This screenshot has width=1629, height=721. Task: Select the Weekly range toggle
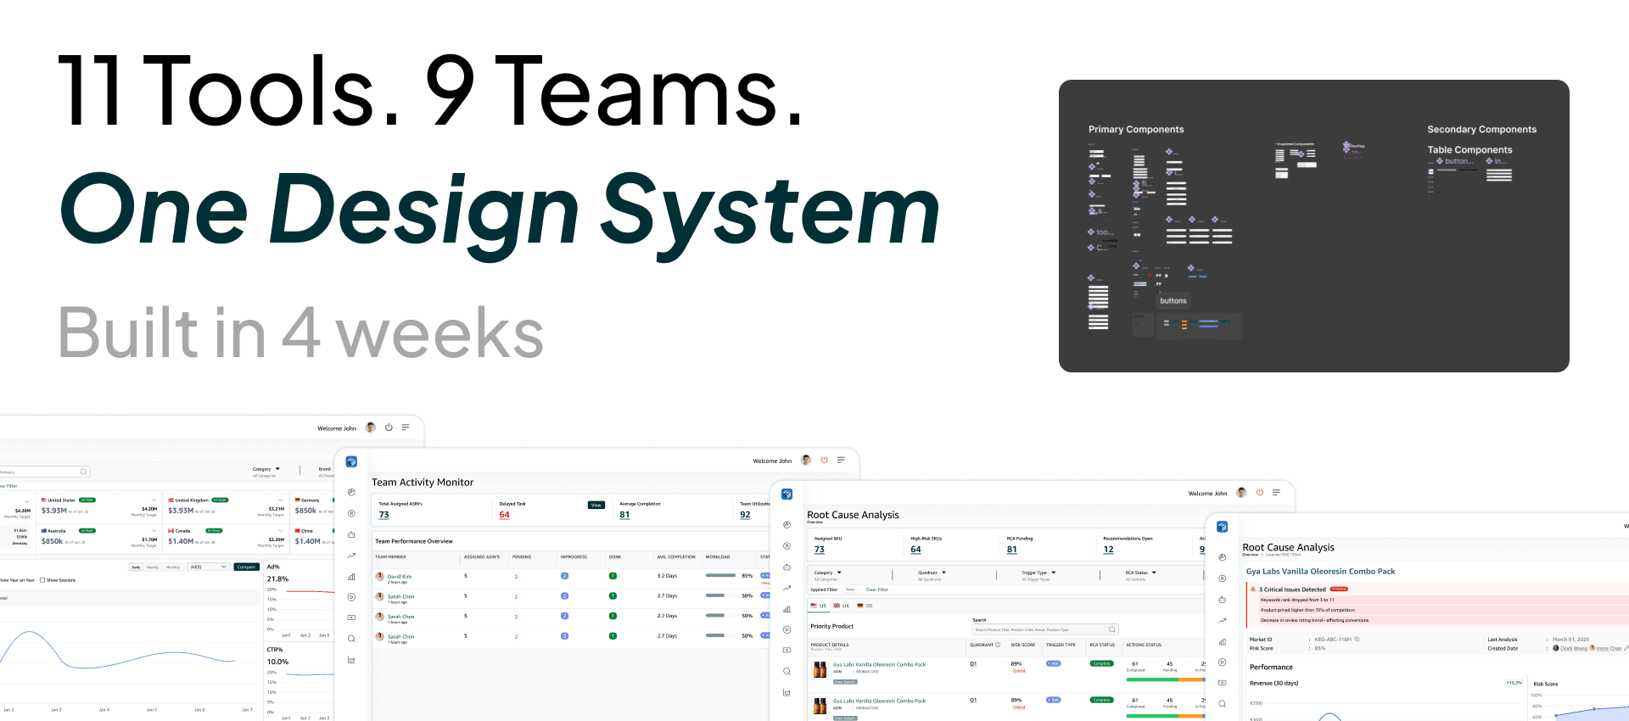click(153, 567)
